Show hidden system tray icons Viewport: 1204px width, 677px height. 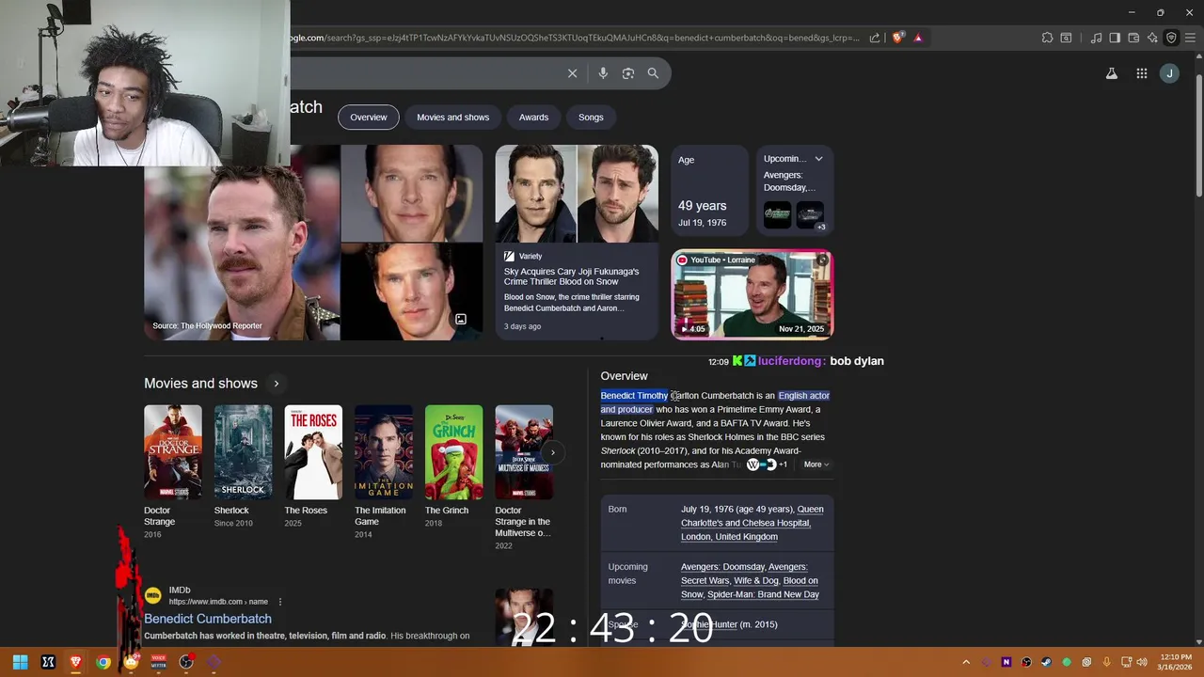point(966,662)
